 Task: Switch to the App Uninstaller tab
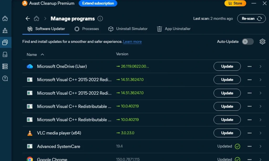click(174, 29)
